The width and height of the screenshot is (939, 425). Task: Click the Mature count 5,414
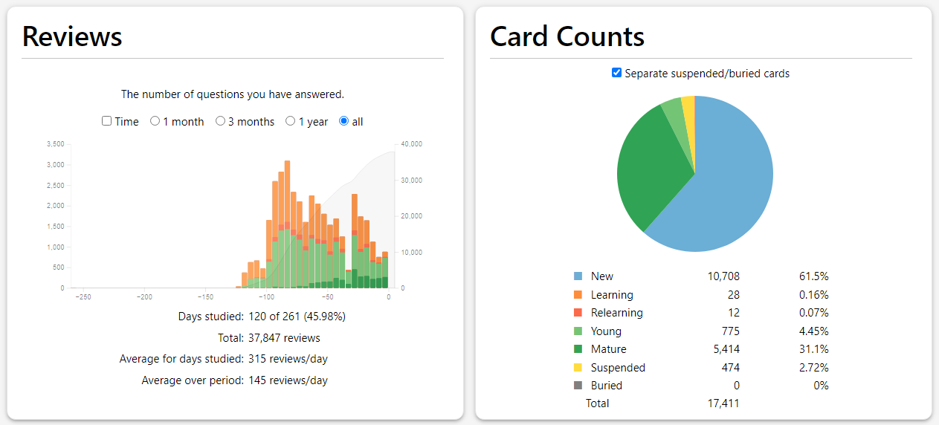tap(726, 349)
